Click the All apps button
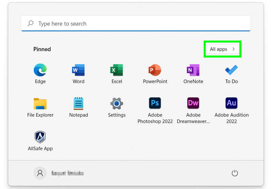Viewport: 272px width, 189px height. [x=222, y=49]
